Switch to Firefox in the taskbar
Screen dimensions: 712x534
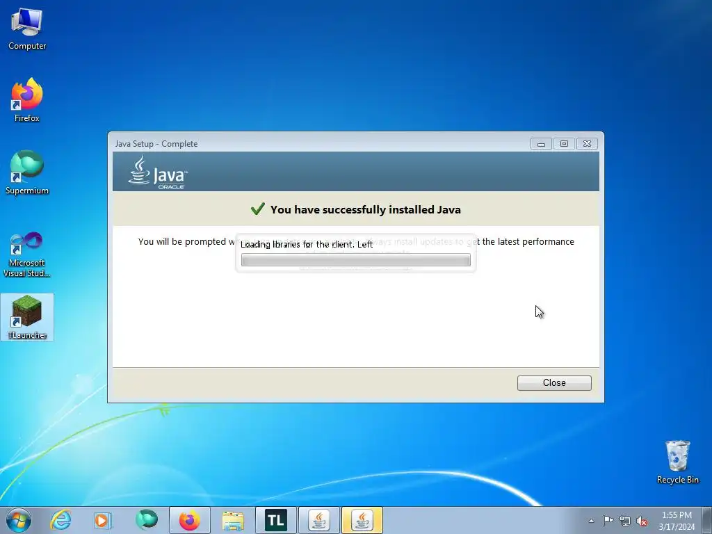(x=190, y=520)
